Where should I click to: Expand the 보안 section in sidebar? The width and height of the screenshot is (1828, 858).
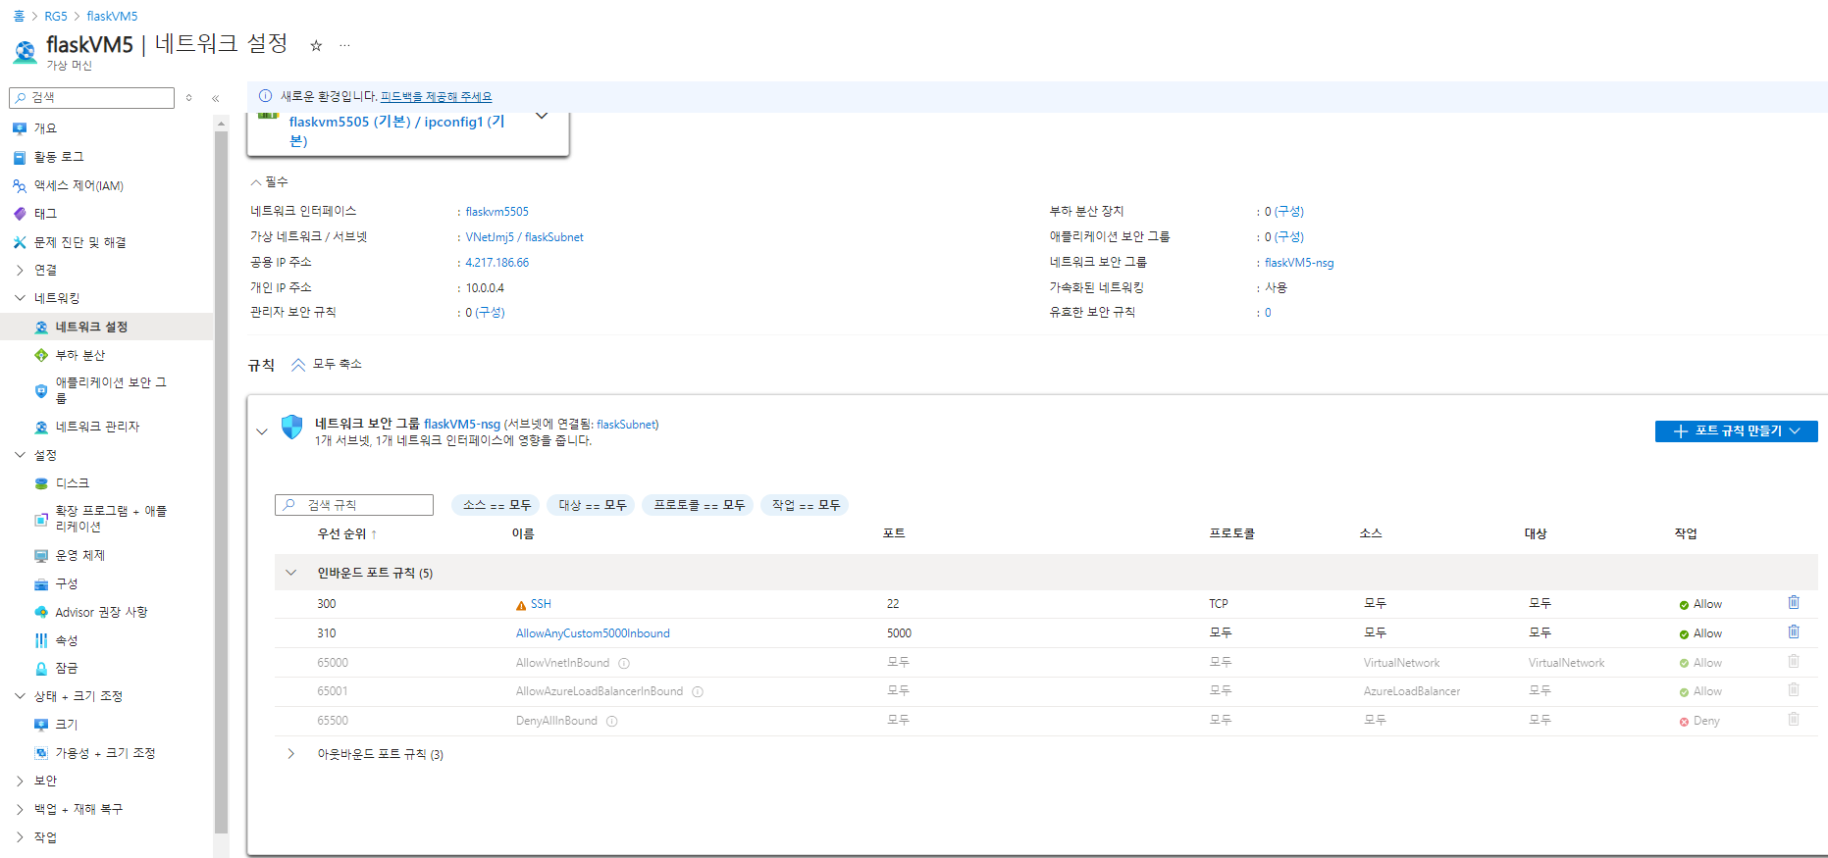20,781
